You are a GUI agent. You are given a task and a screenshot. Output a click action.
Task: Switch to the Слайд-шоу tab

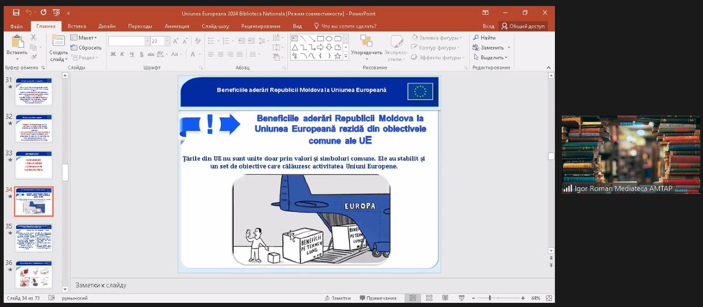click(x=216, y=26)
